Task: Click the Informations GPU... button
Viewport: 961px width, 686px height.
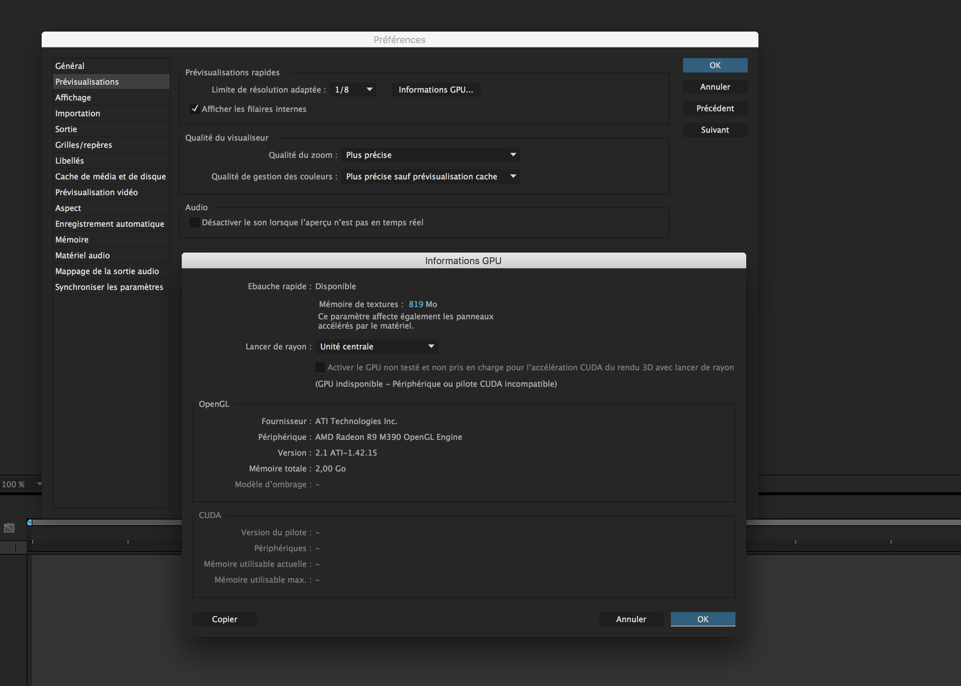Action: coord(436,90)
